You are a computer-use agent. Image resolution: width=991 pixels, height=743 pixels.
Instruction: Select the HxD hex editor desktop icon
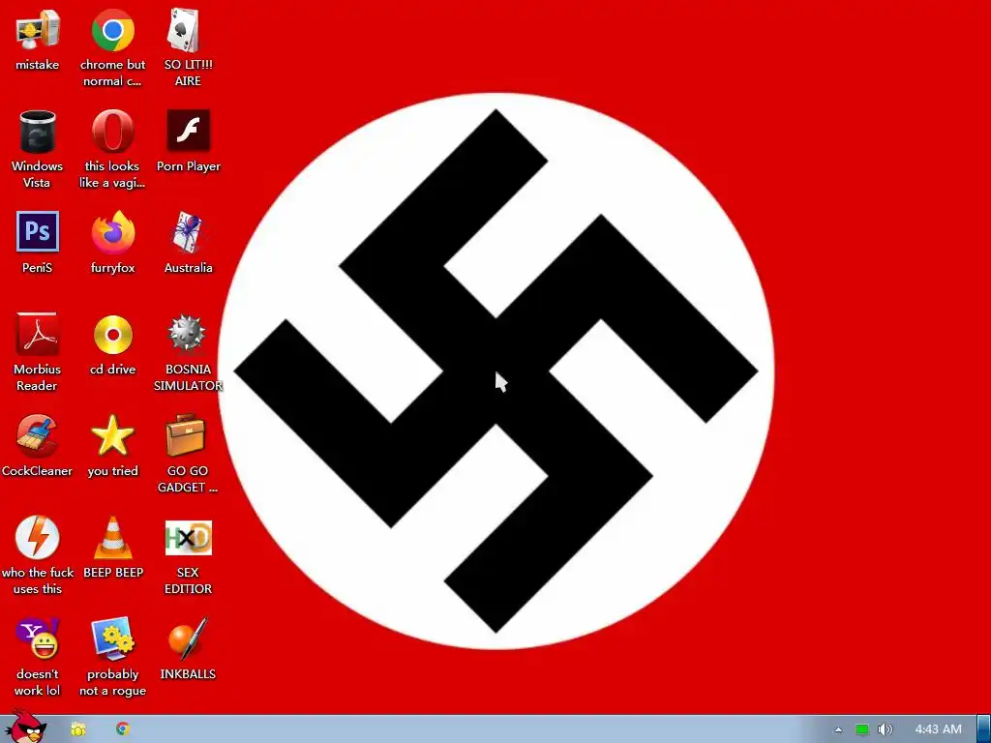pyautogui.click(x=189, y=538)
